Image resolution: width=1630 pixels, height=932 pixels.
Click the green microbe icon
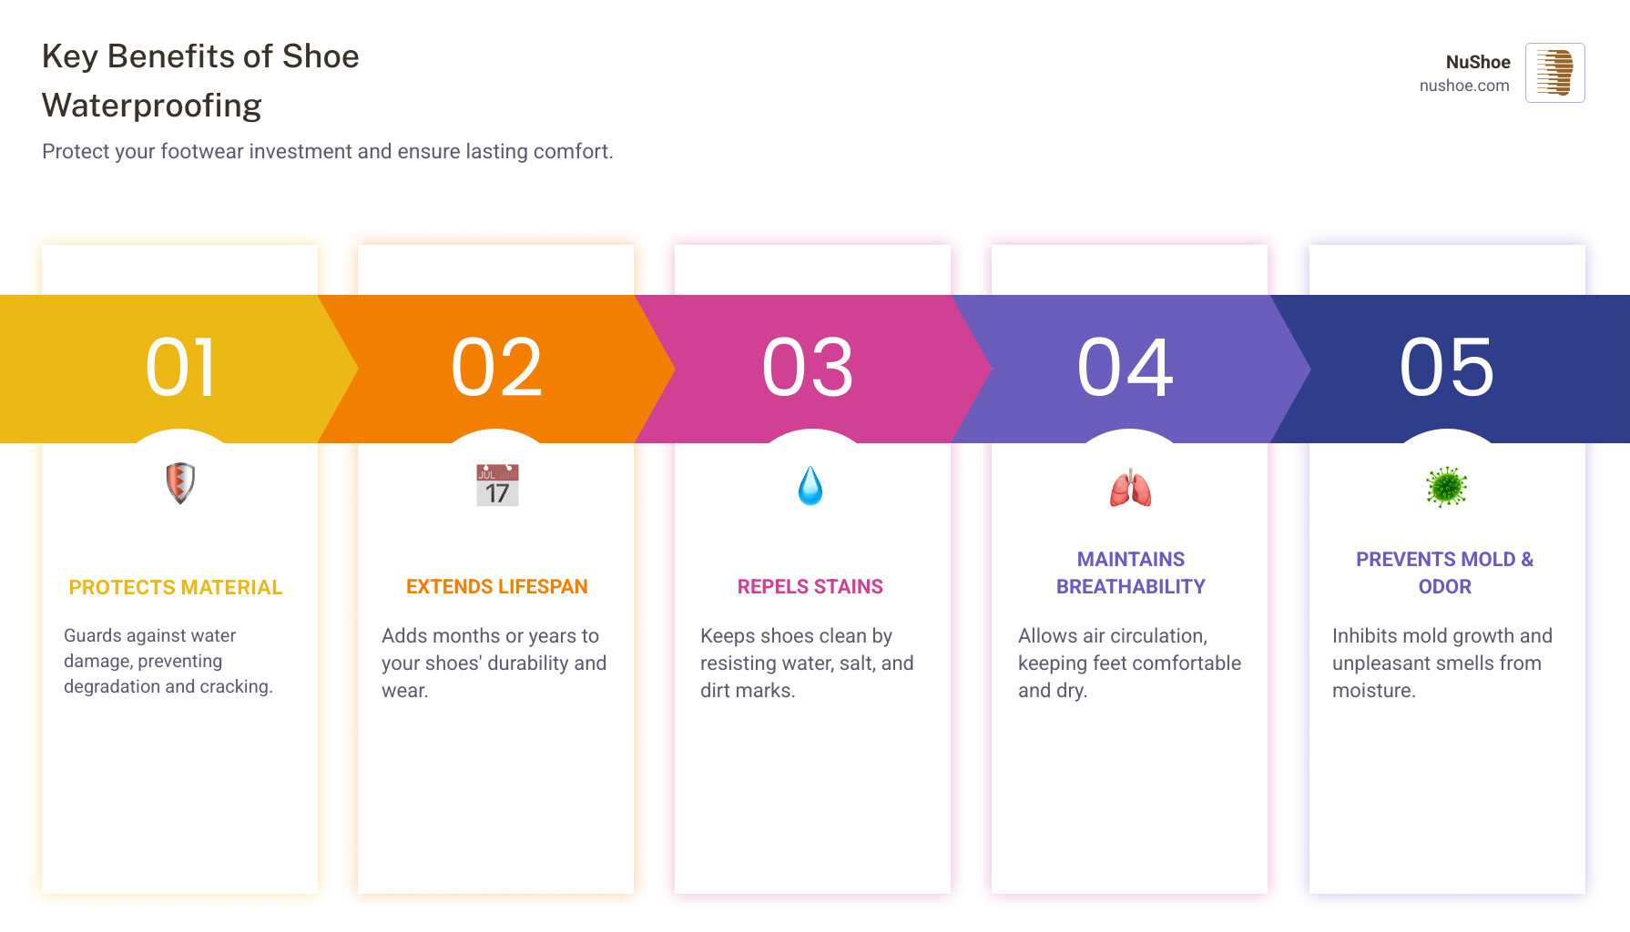pyautogui.click(x=1446, y=487)
